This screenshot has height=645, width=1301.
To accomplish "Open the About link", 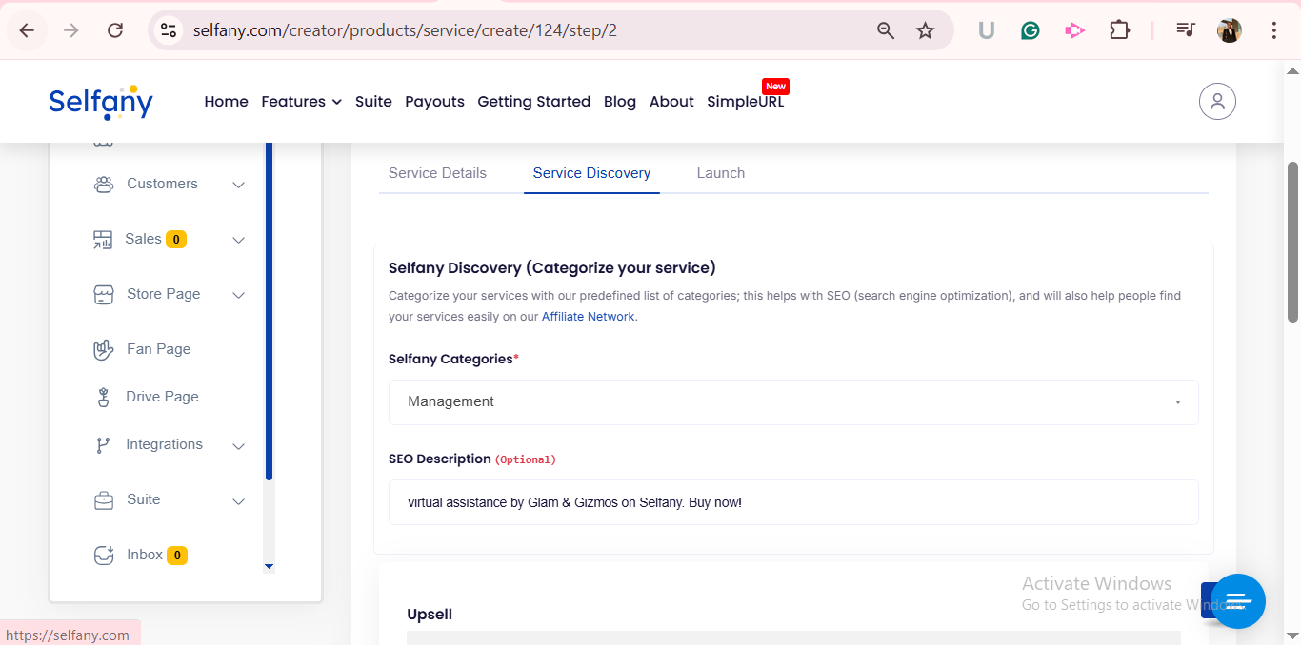I will (x=671, y=102).
